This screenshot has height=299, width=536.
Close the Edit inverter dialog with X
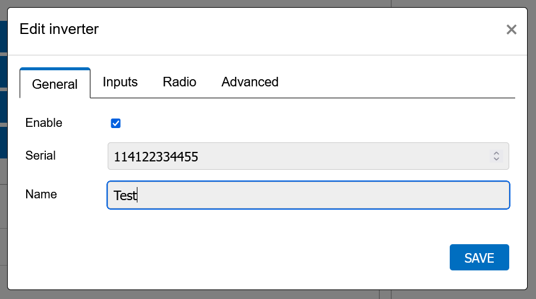[x=511, y=30]
